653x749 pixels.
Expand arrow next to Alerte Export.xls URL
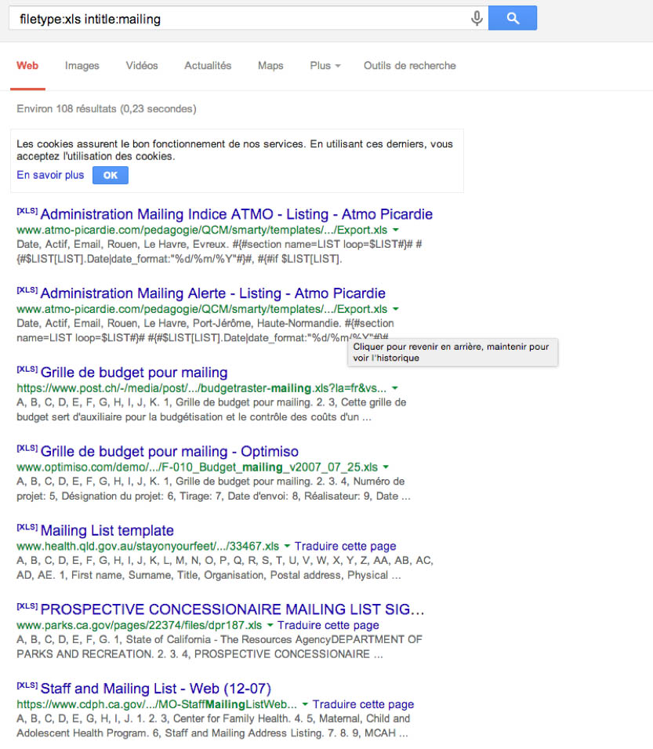[x=396, y=309]
